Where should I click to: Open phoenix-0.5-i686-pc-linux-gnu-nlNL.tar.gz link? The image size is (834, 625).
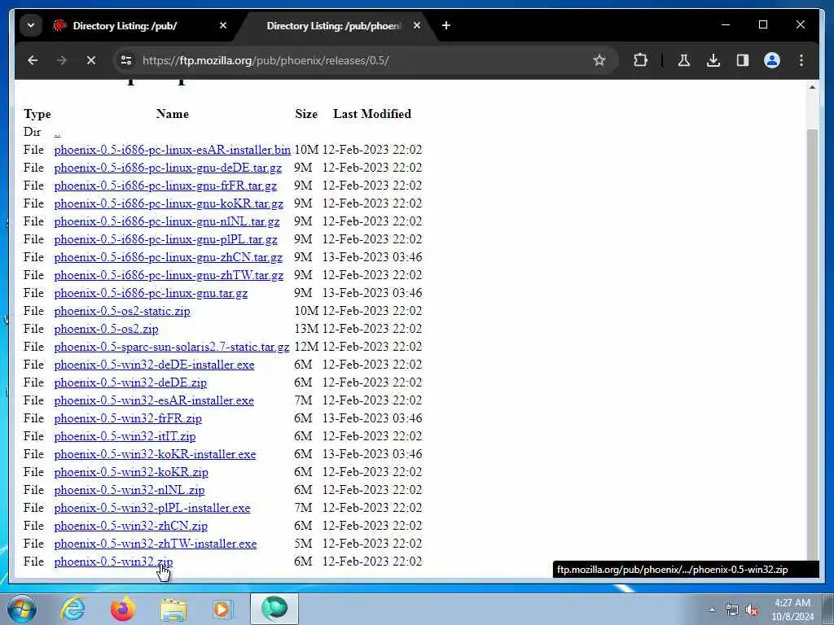[166, 221]
